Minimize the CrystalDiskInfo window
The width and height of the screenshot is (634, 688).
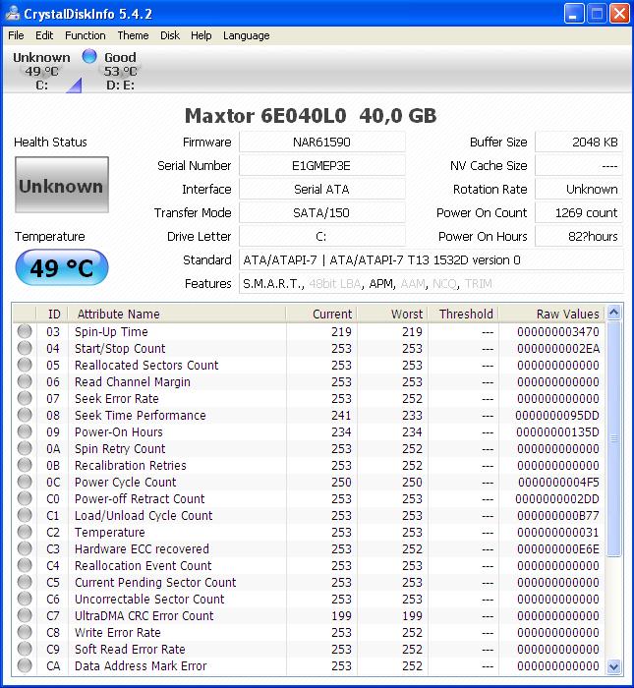(573, 14)
